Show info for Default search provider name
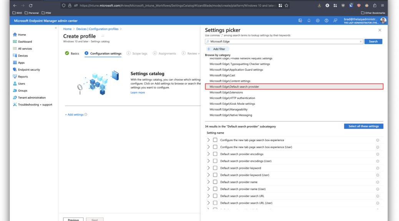 coord(377,182)
